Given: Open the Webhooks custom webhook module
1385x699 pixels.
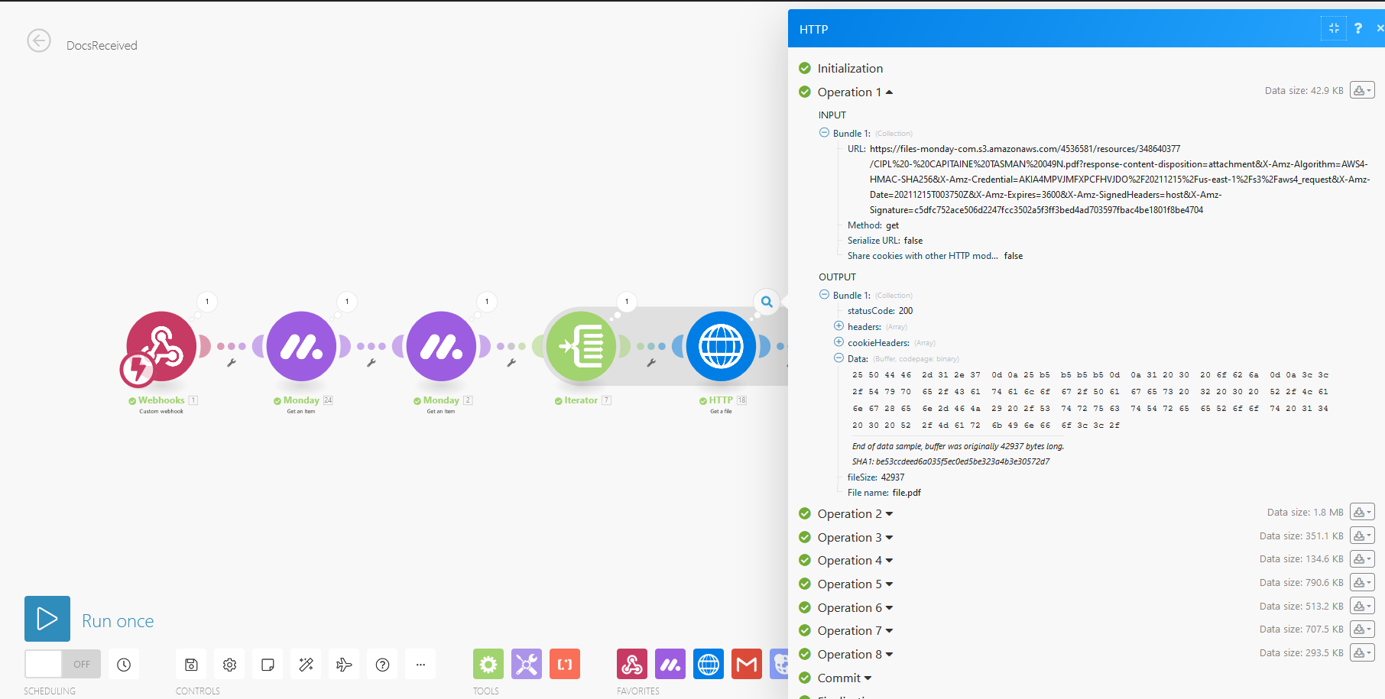Looking at the screenshot, I should pos(161,346).
